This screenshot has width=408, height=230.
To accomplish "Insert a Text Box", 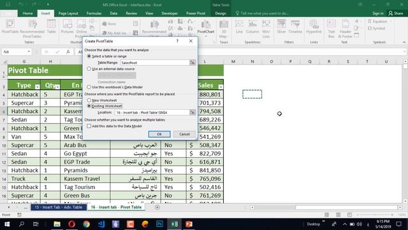I will (x=331, y=29).
